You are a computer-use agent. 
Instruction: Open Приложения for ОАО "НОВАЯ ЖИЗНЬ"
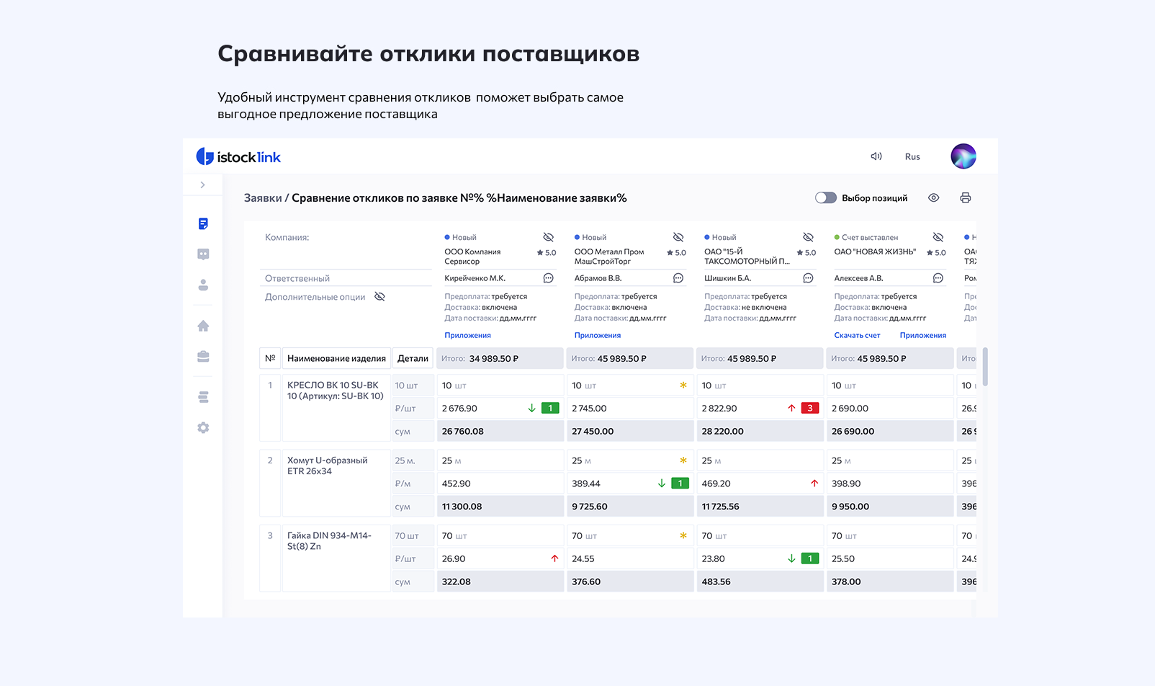[x=923, y=335]
